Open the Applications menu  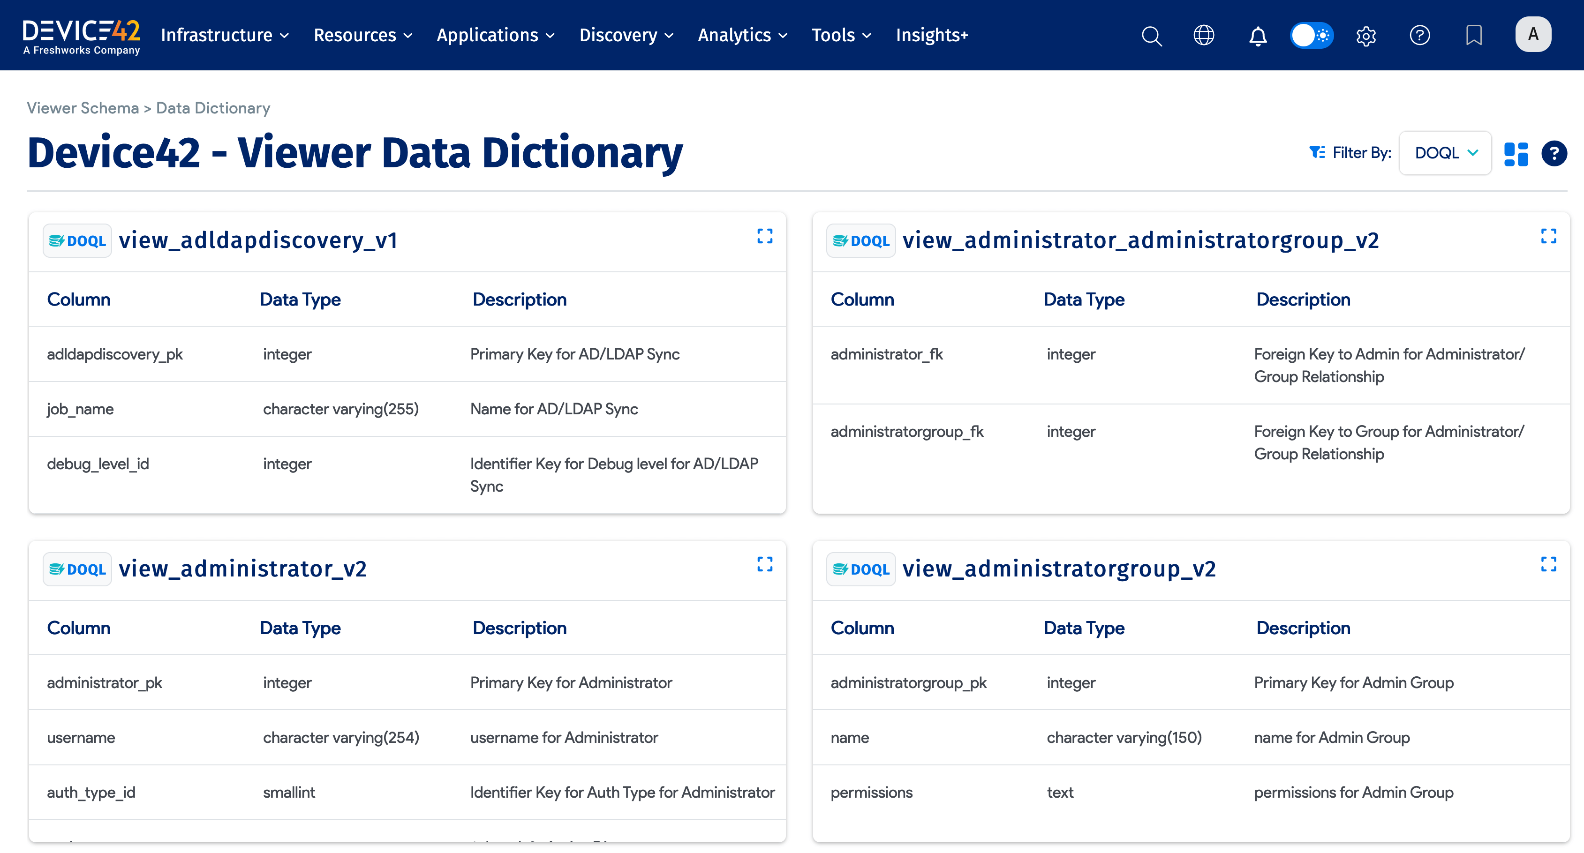point(496,35)
